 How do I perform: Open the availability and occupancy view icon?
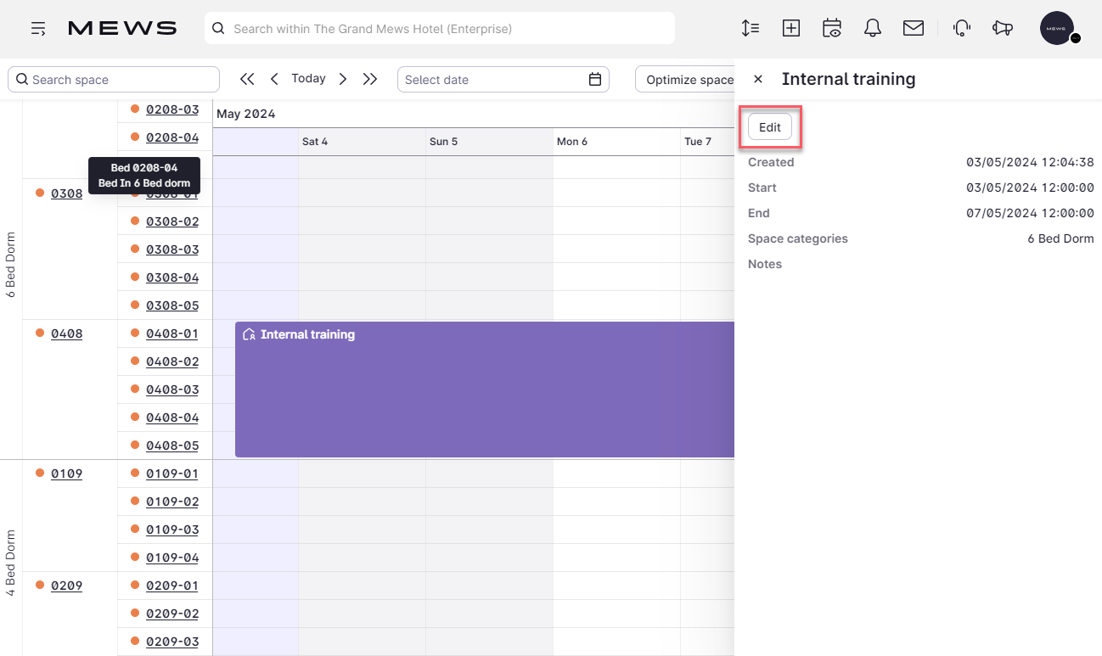pyautogui.click(x=831, y=28)
